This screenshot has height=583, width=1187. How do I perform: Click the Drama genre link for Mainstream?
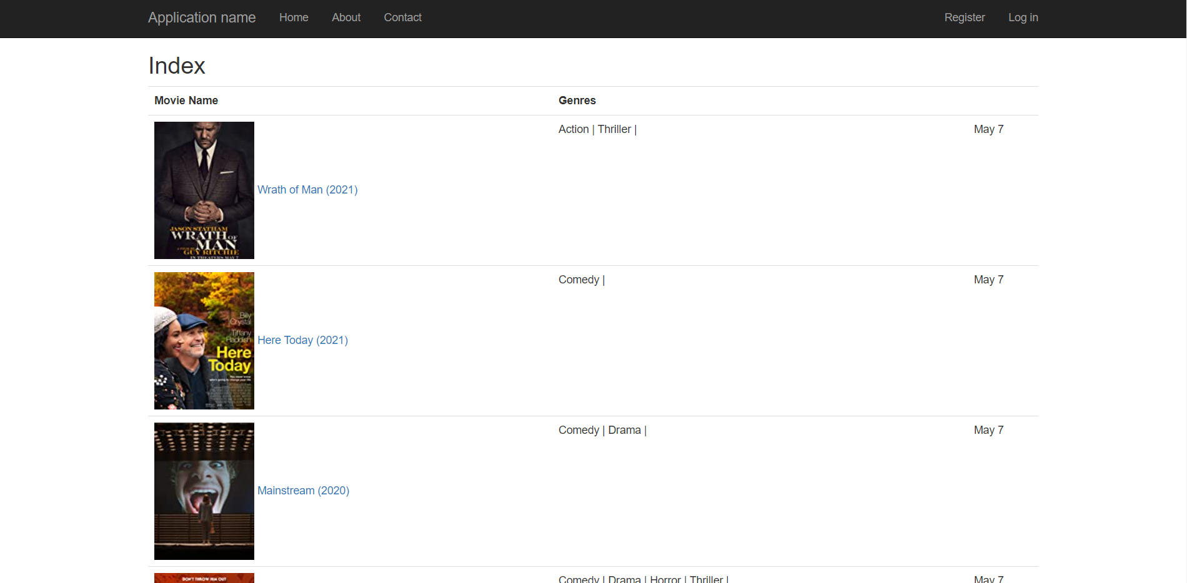[x=624, y=430]
